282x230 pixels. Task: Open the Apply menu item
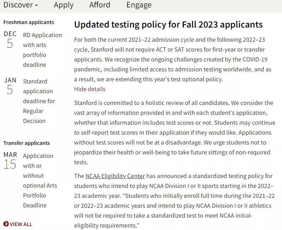click(64, 5)
